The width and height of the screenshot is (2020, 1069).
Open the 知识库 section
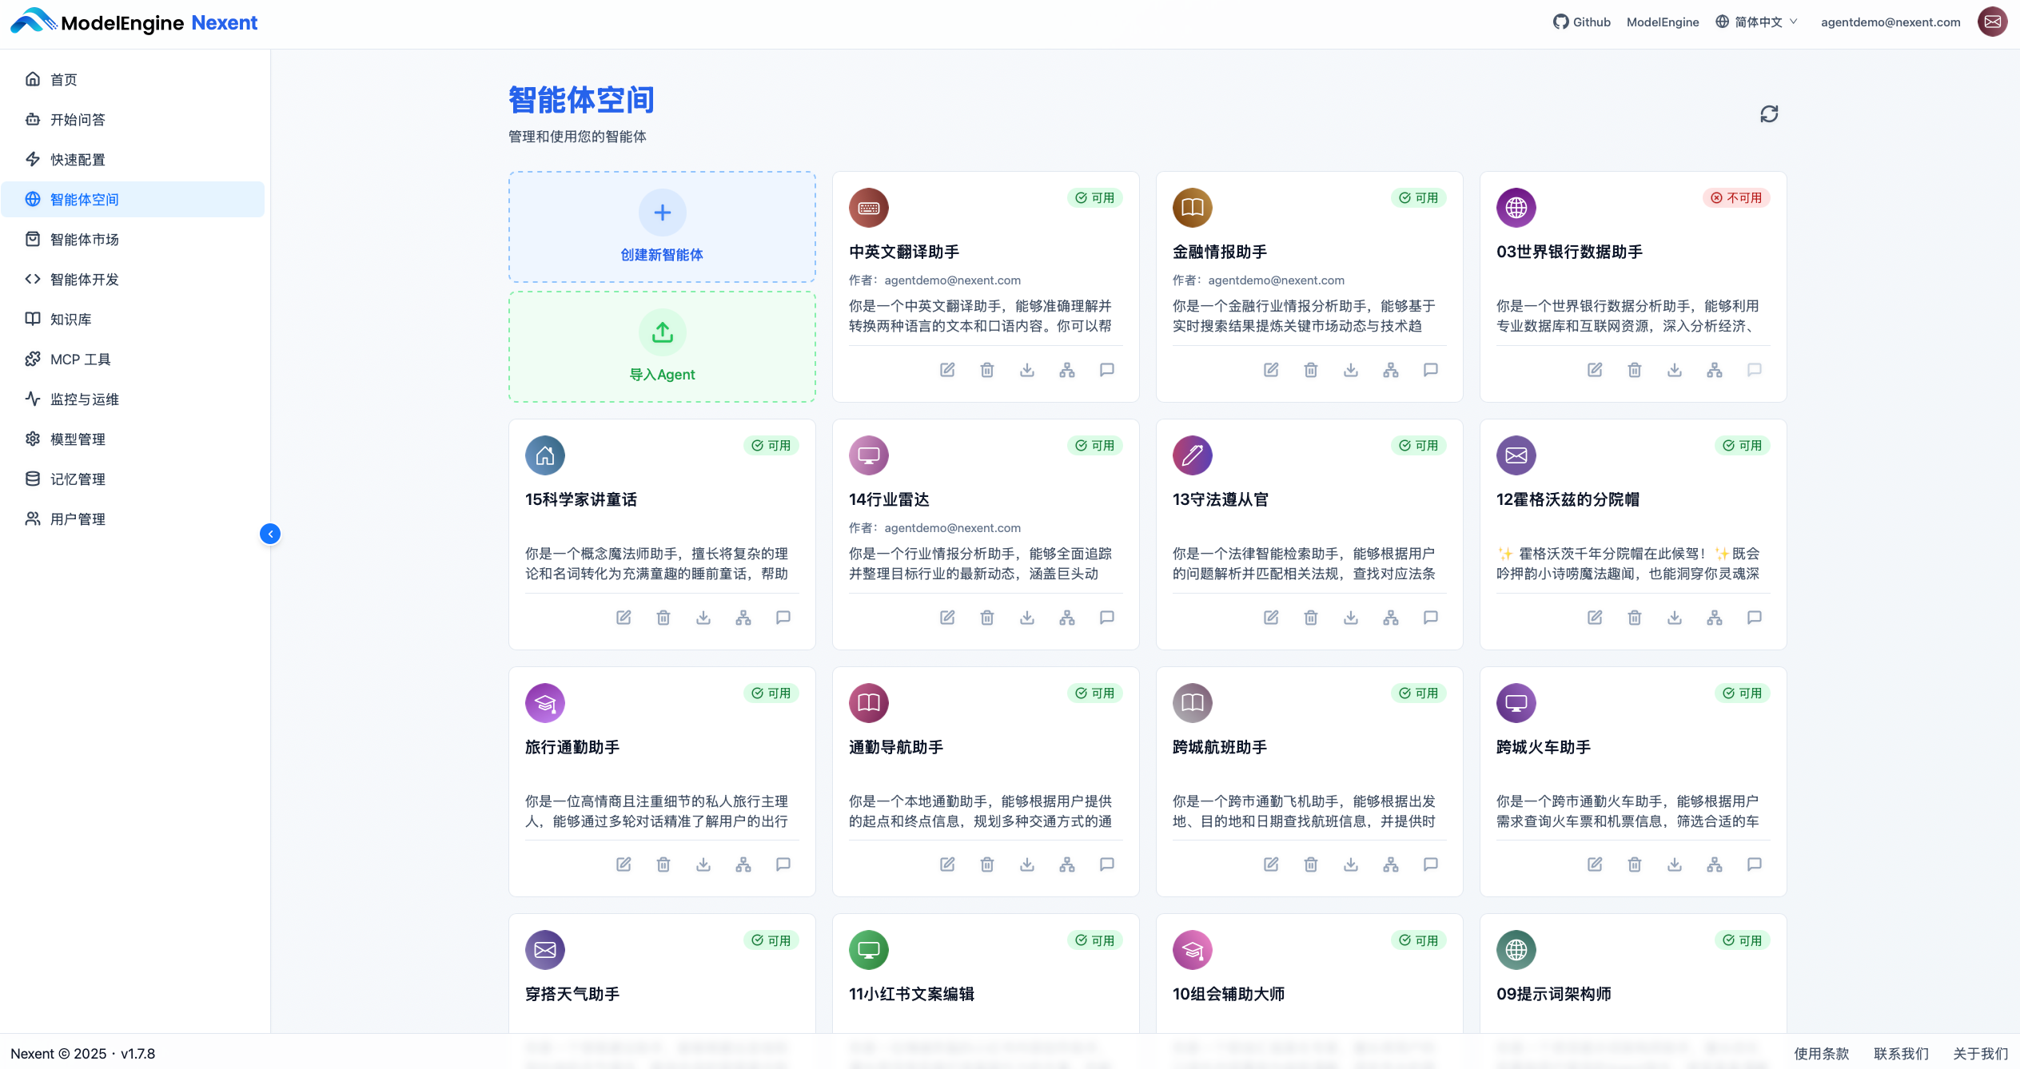70,319
